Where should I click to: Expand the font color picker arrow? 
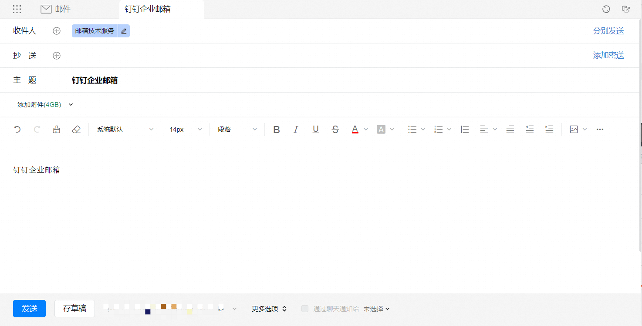(x=366, y=129)
